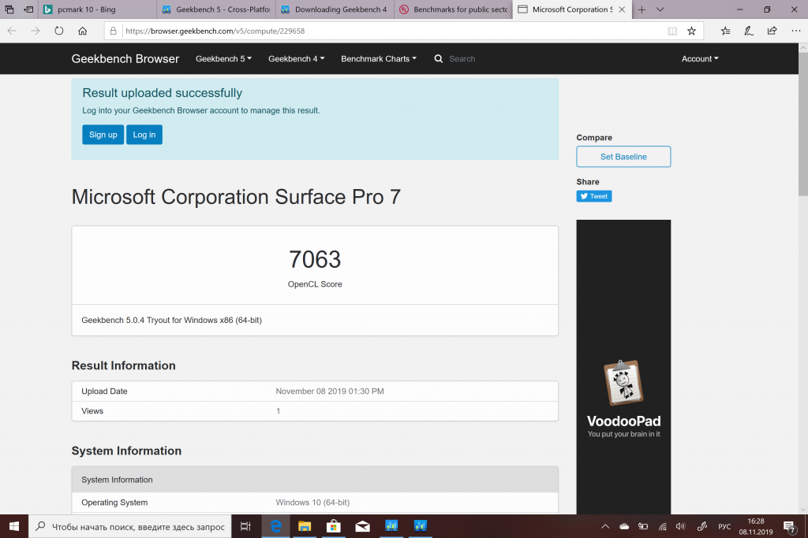Share this page via Edge share icon
808x538 pixels.
click(772, 31)
